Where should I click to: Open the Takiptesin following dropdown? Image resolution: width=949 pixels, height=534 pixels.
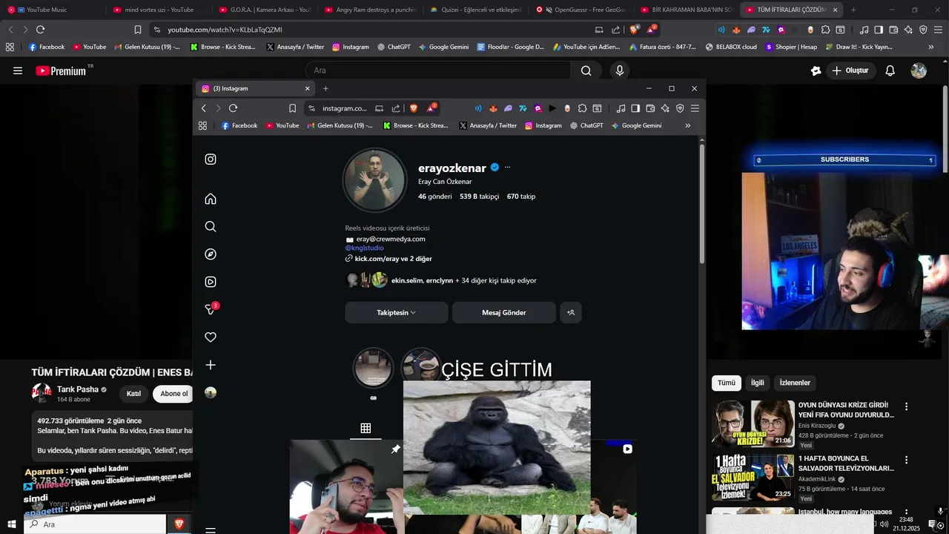coord(396,312)
